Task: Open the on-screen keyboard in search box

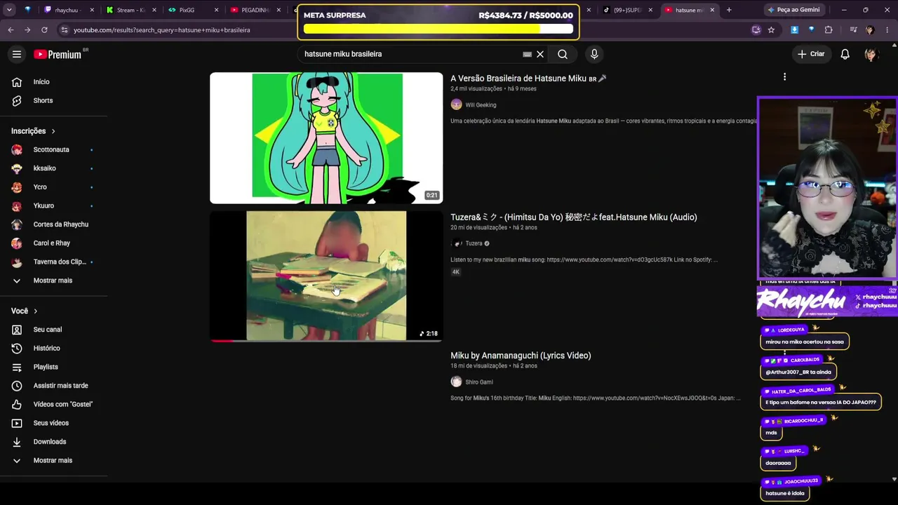Action: (528, 54)
